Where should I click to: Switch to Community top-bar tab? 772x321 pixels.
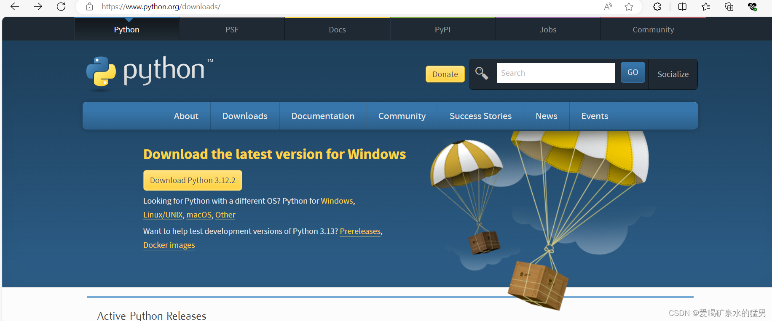[653, 29]
